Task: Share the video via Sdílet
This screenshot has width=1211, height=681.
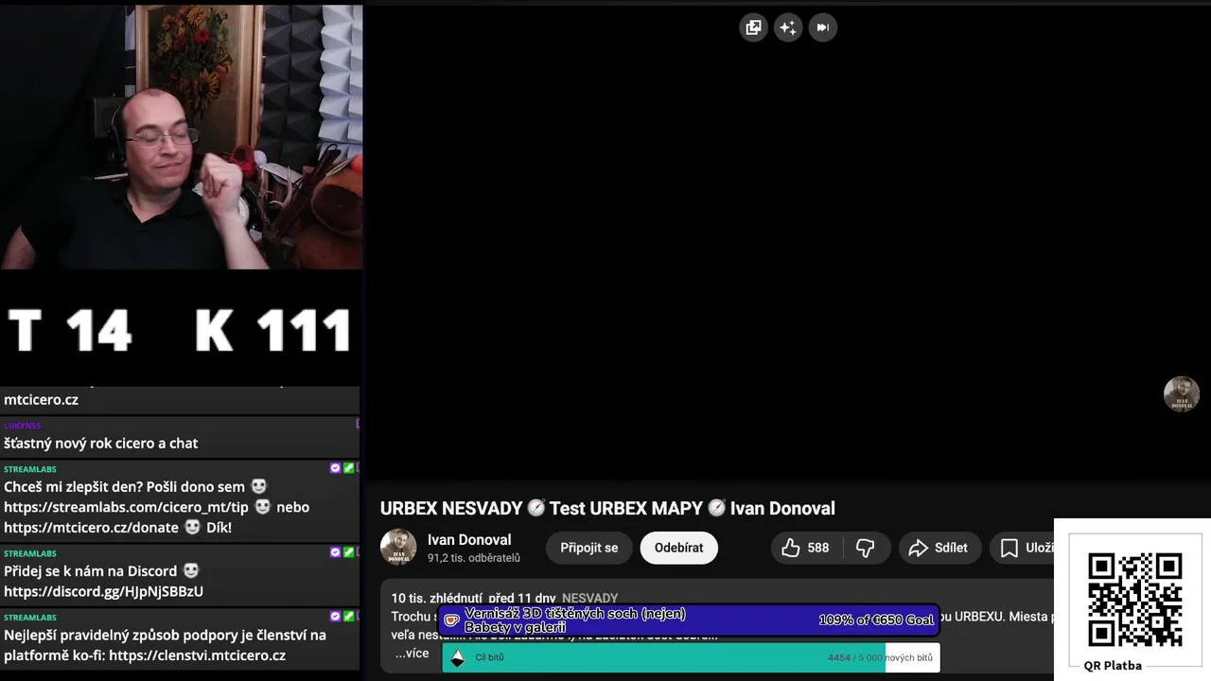Action: click(x=939, y=548)
